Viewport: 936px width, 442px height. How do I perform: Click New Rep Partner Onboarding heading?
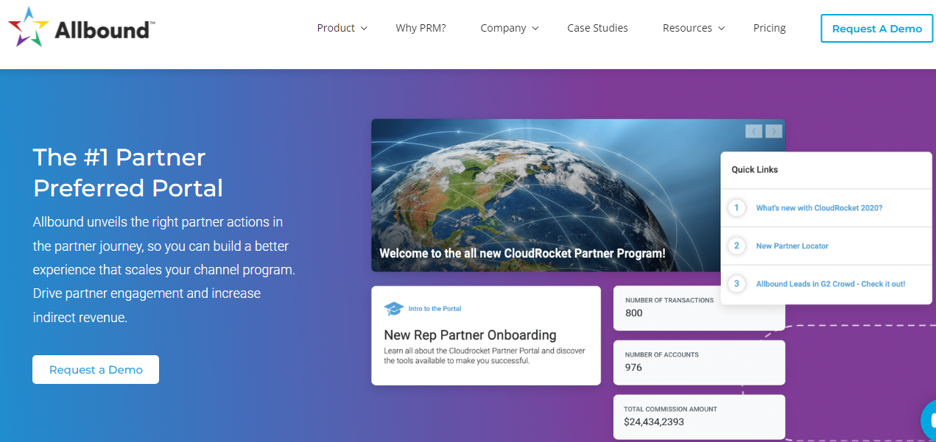470,335
